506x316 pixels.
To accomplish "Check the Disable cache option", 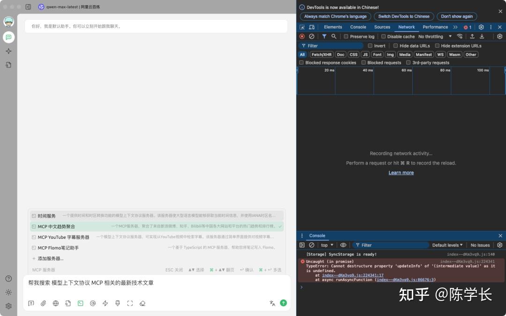I will point(383,36).
